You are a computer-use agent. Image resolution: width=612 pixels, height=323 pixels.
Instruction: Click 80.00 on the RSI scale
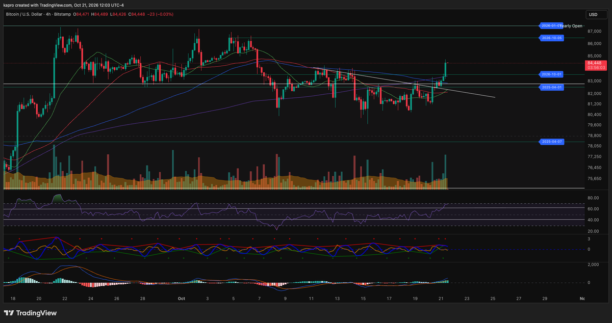tap(593, 198)
